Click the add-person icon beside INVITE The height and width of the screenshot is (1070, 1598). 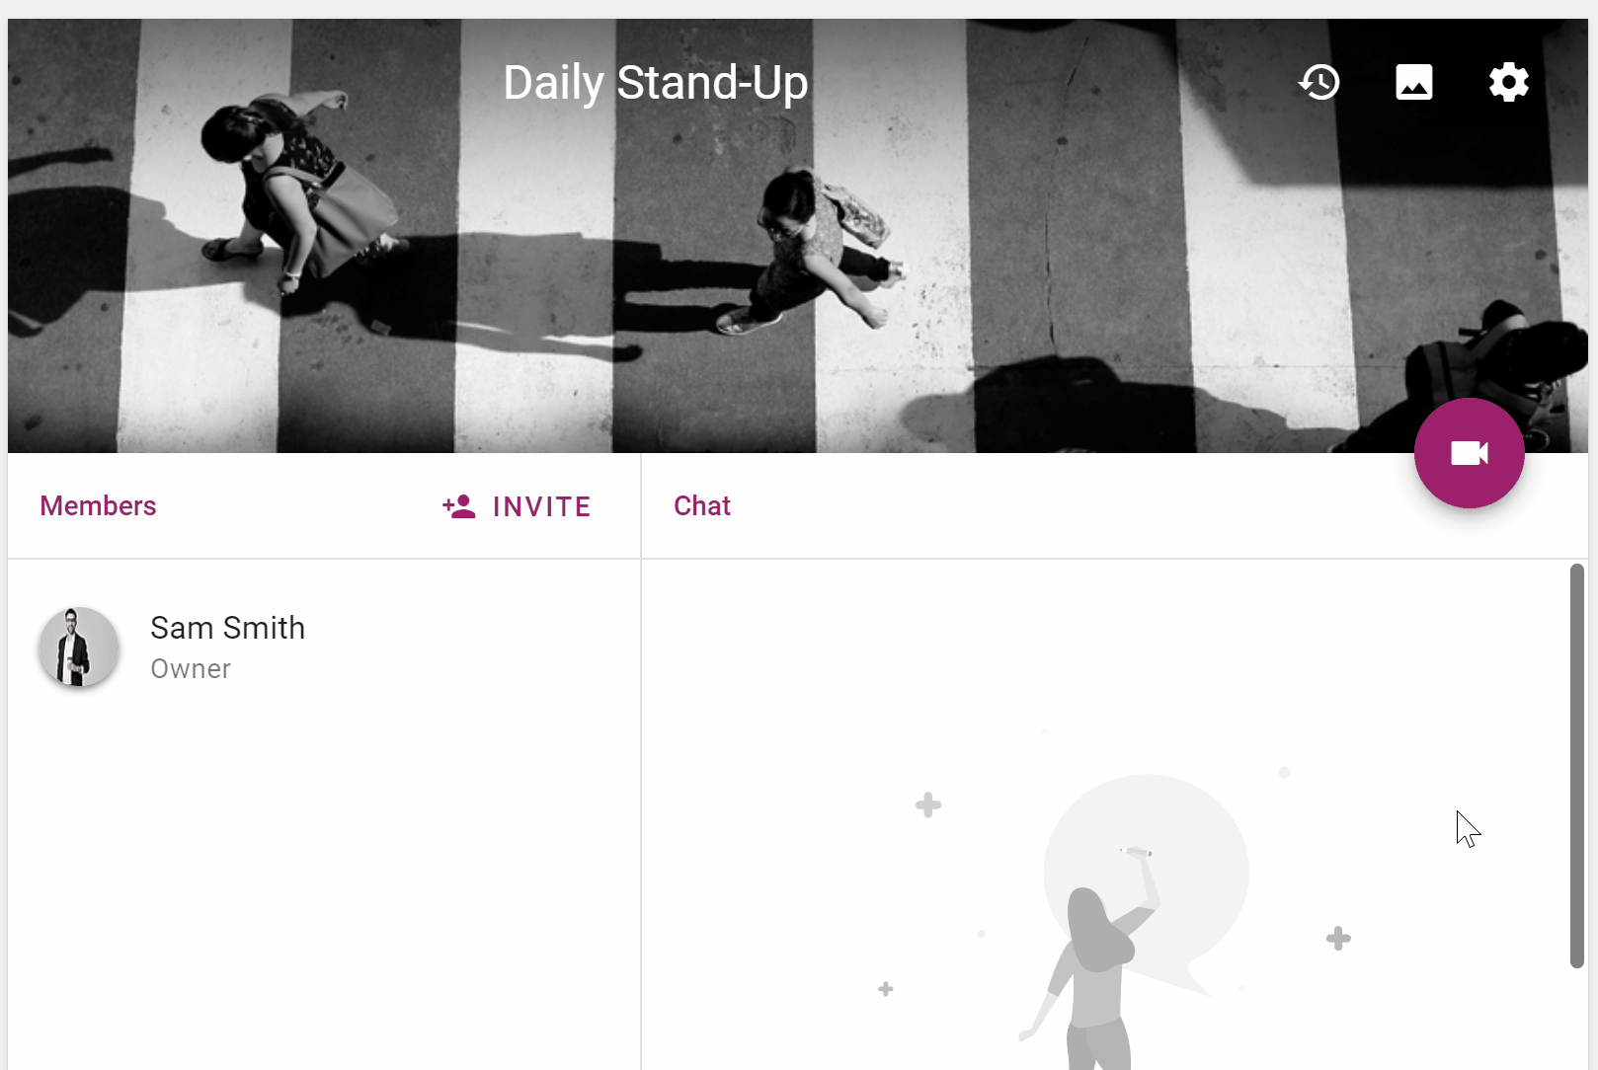click(x=459, y=506)
